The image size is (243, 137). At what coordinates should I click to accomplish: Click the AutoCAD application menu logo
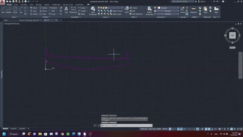2,3
